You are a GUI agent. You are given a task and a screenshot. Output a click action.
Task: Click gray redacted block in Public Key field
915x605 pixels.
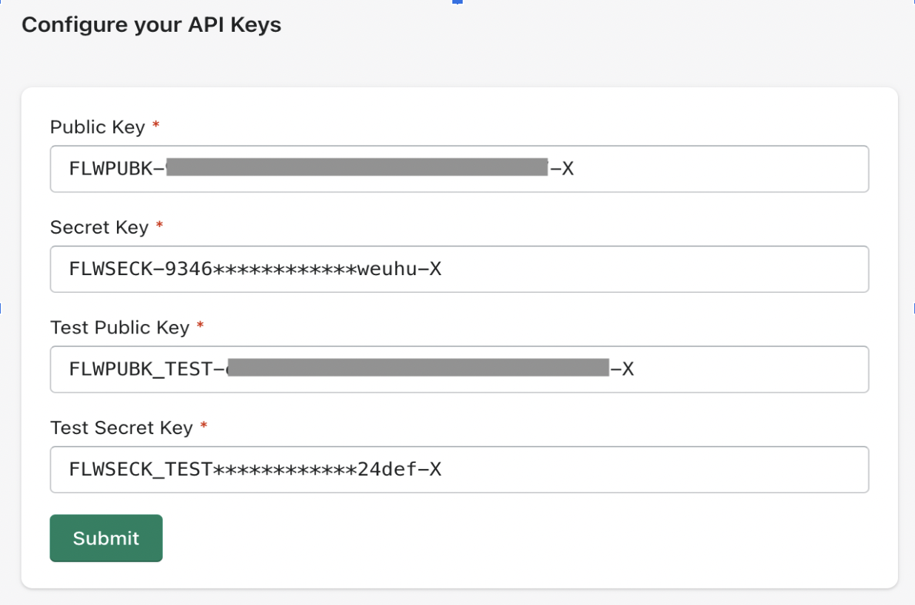[x=357, y=166]
